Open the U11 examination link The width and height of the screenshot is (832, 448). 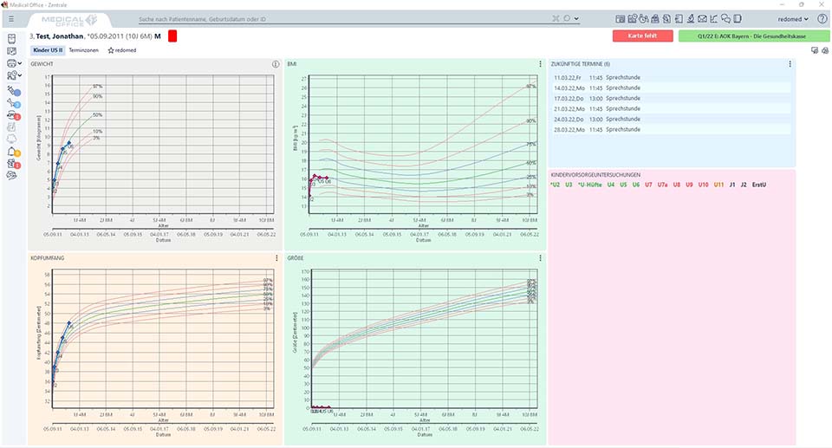pyautogui.click(x=718, y=185)
